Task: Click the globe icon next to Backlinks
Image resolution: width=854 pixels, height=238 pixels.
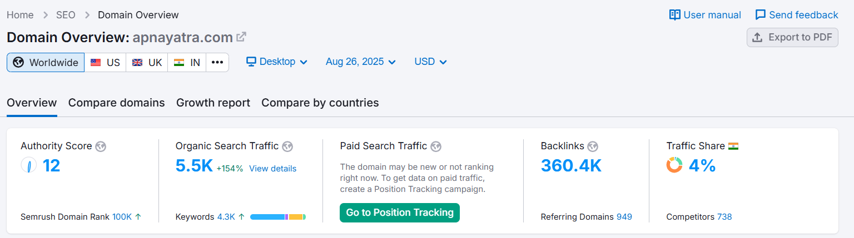Action: [x=593, y=146]
